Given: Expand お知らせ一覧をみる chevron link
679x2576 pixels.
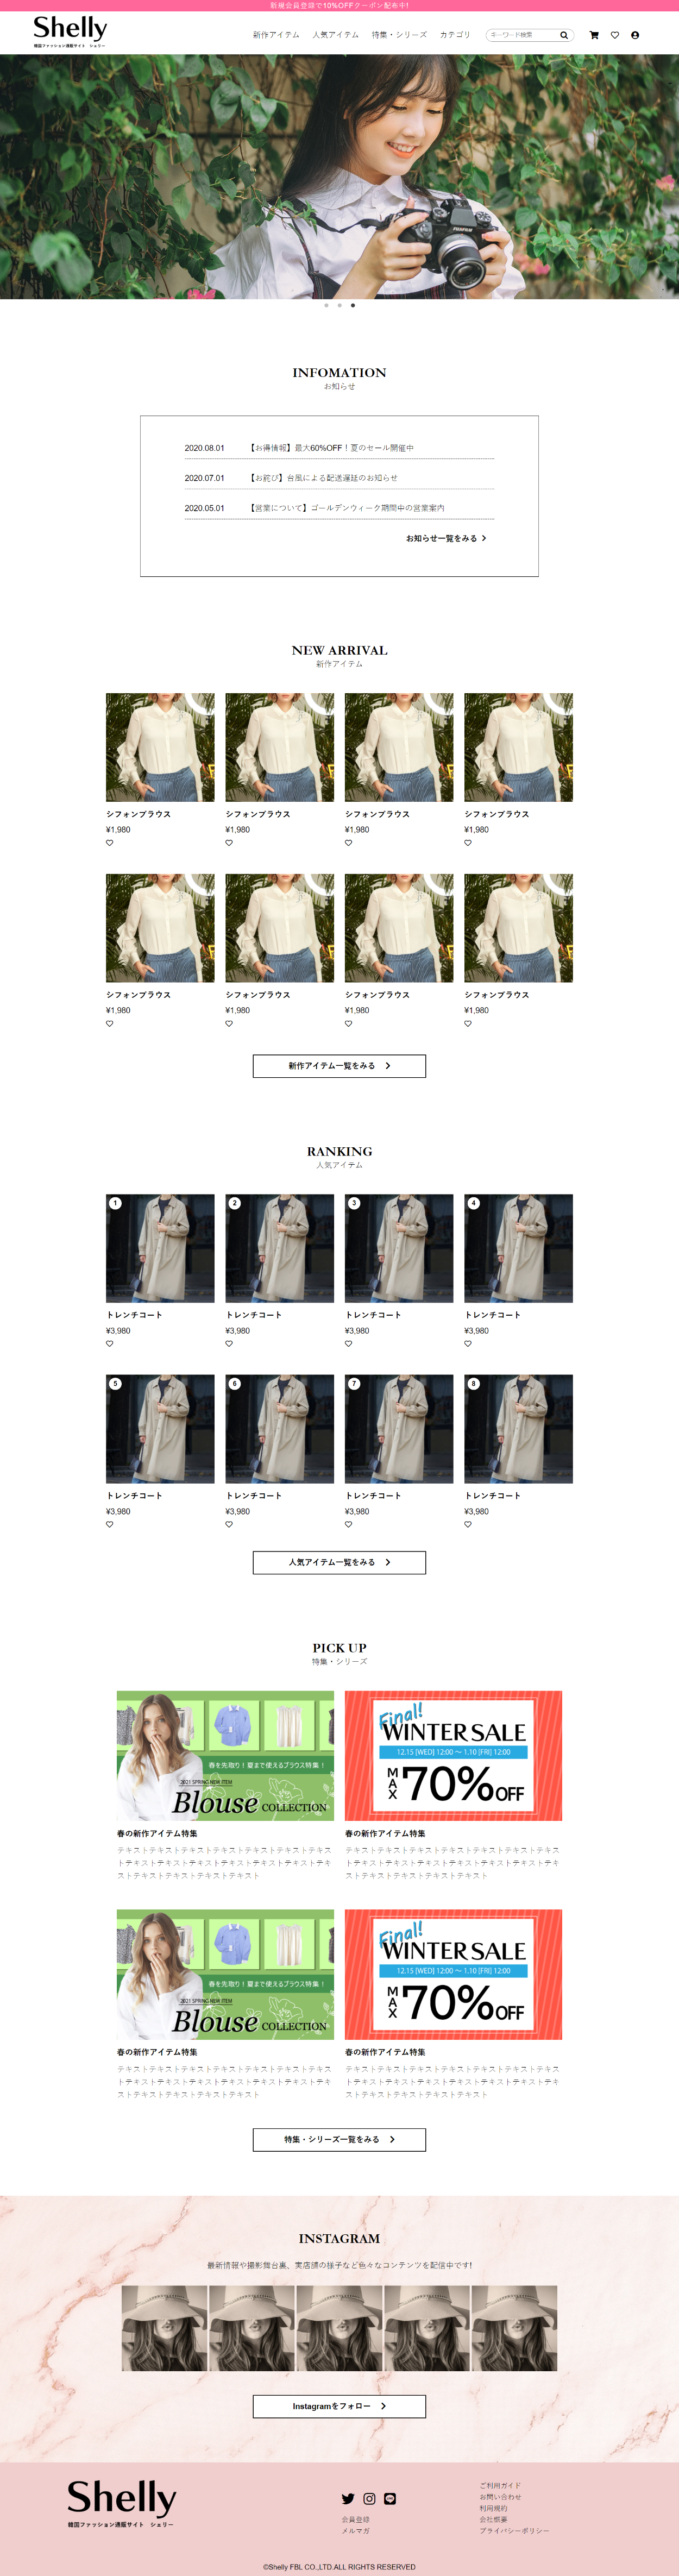Looking at the screenshot, I should click(446, 538).
